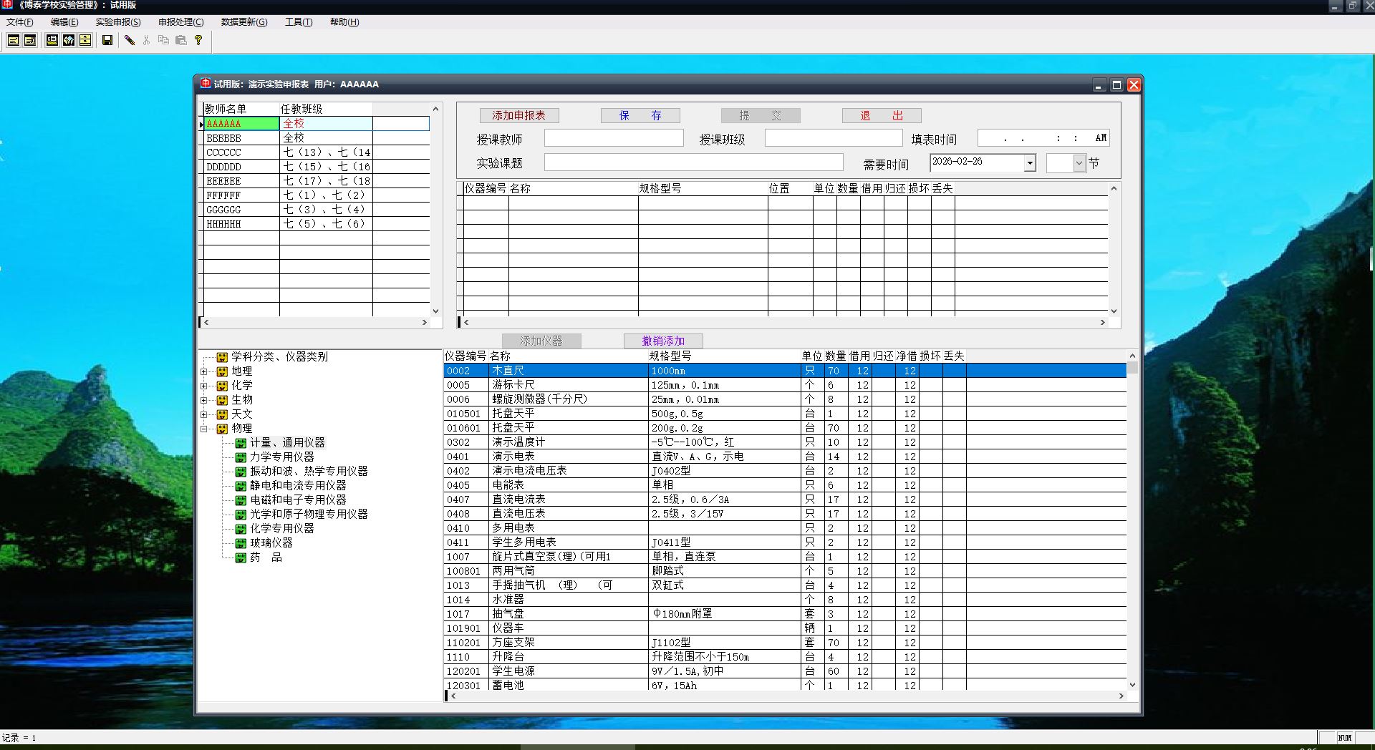Expand the 地理 tree node
The width and height of the screenshot is (1375, 750).
click(x=204, y=371)
